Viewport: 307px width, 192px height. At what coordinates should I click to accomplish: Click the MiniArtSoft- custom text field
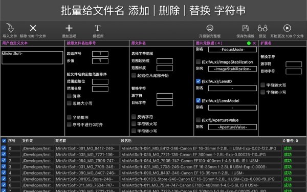pos(32,57)
